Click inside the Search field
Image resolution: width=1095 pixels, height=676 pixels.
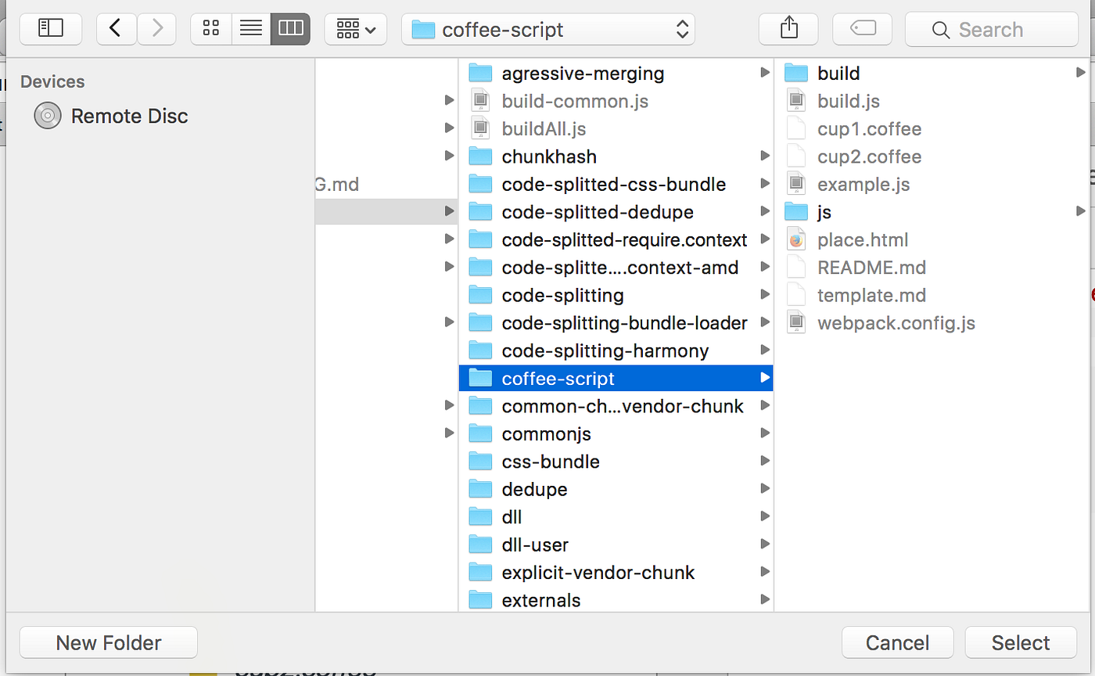(x=990, y=29)
